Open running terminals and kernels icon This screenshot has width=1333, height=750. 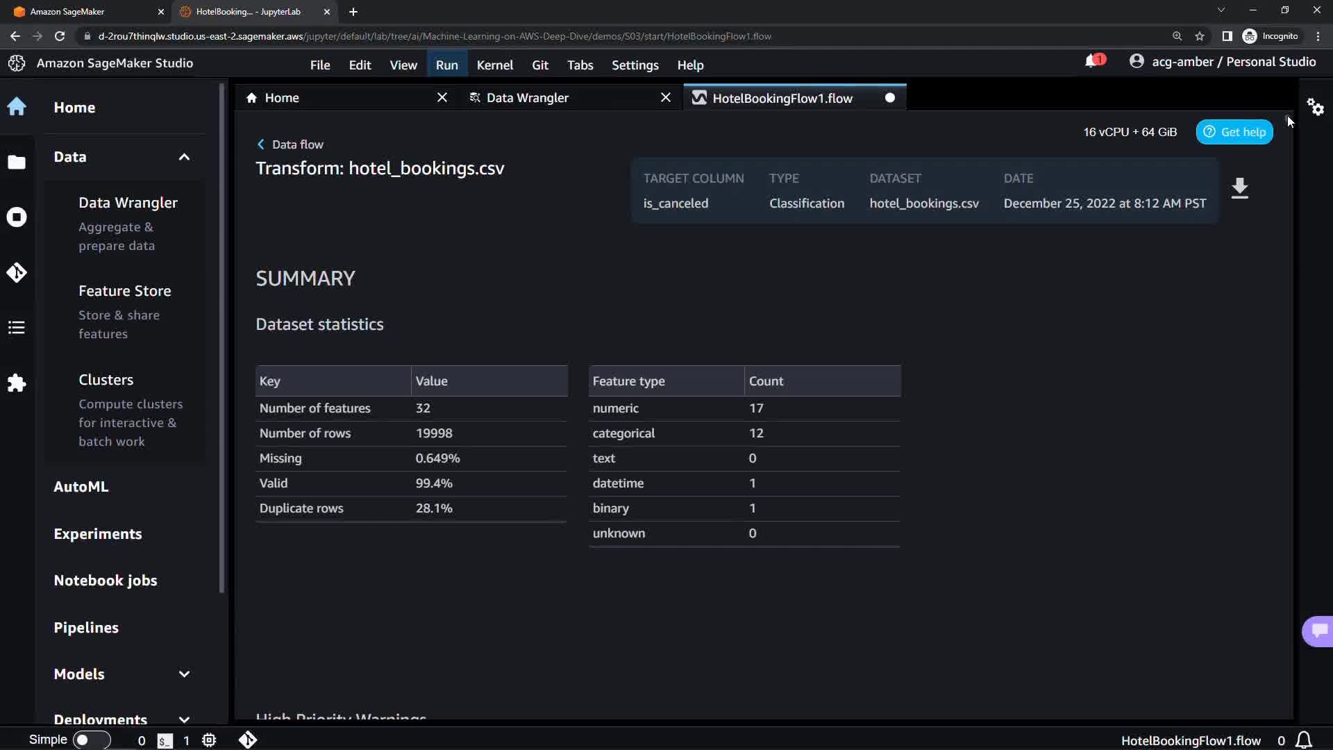click(x=17, y=217)
